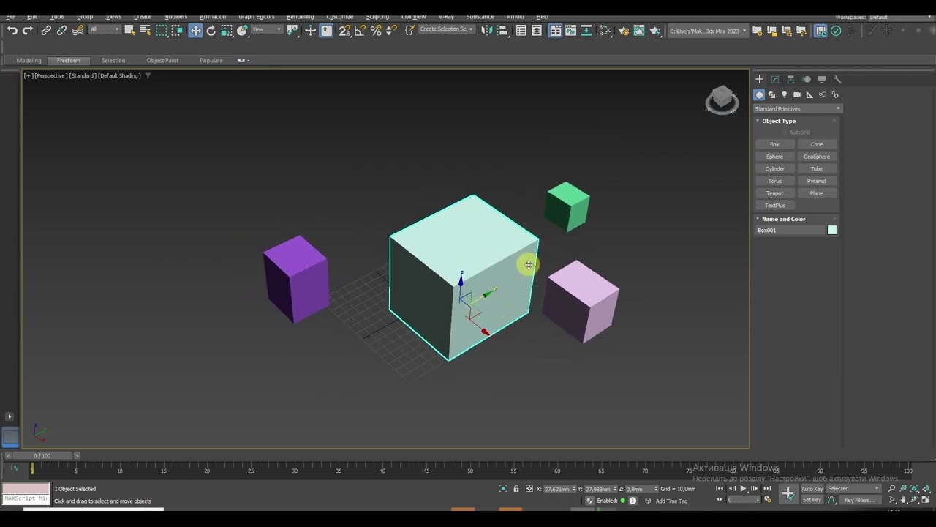Collapse the Object Type rollout
Image resolution: width=936 pixels, height=527 pixels.
point(778,121)
